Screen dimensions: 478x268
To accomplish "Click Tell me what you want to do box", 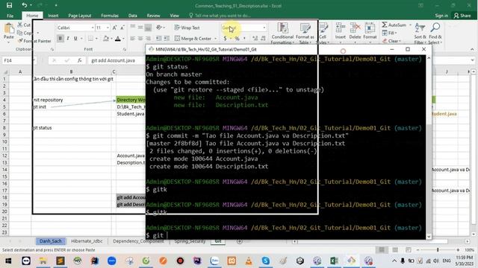I will (x=220, y=16).
